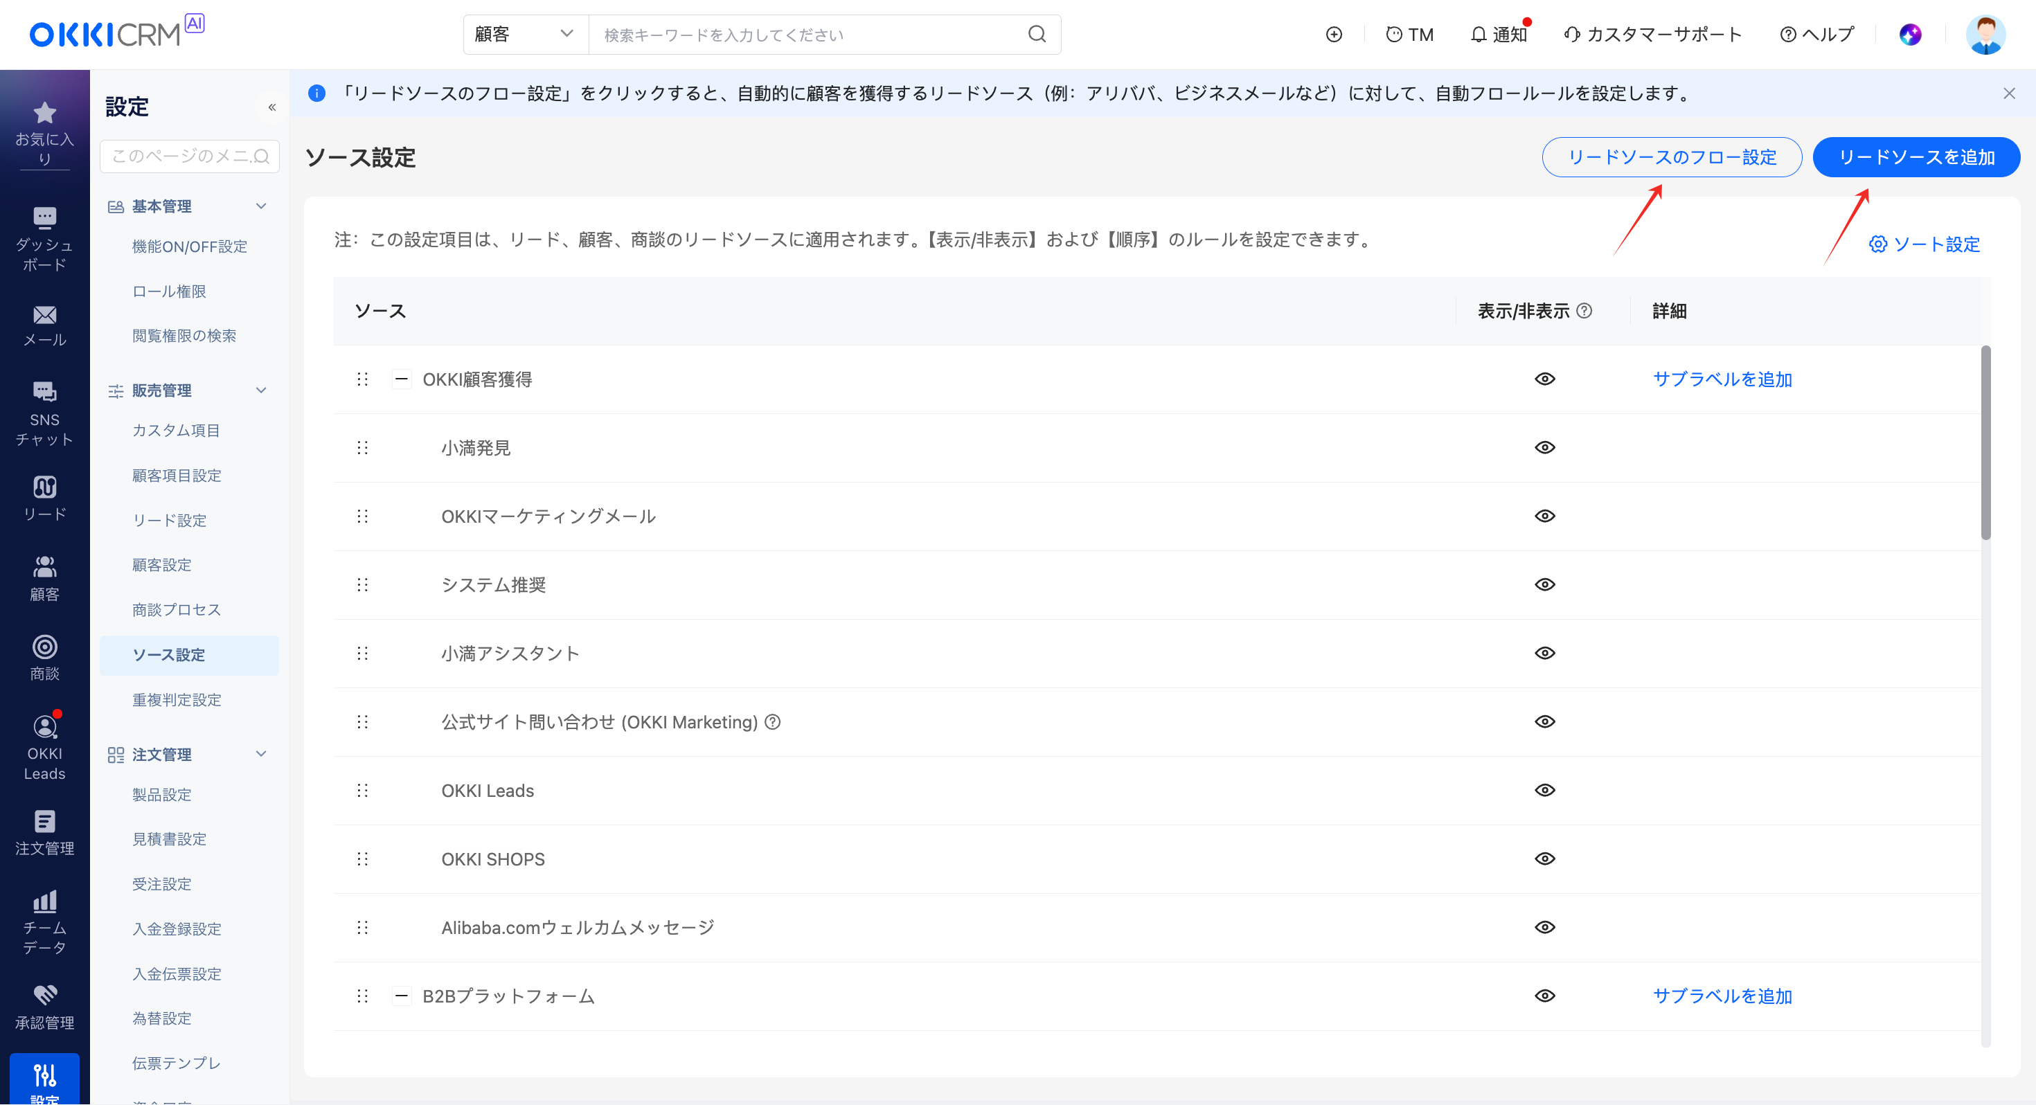Click リードソースのフロー設定 button

[1672, 157]
